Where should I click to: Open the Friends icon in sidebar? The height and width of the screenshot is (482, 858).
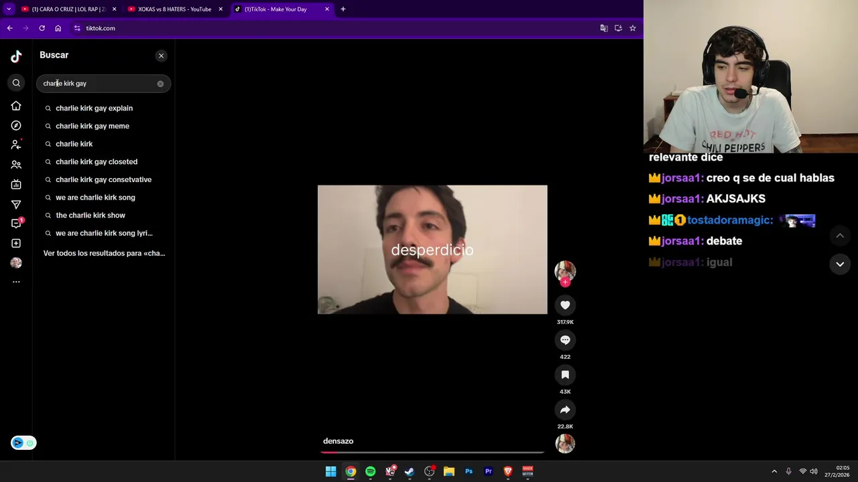tap(16, 165)
